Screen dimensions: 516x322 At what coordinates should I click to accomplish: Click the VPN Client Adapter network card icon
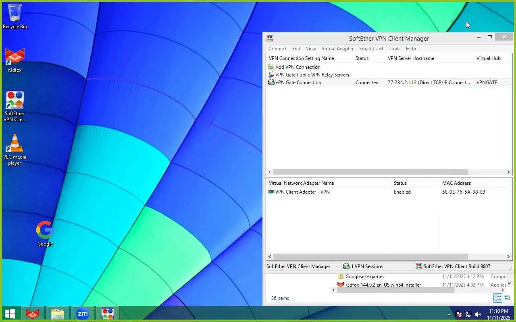click(x=271, y=192)
